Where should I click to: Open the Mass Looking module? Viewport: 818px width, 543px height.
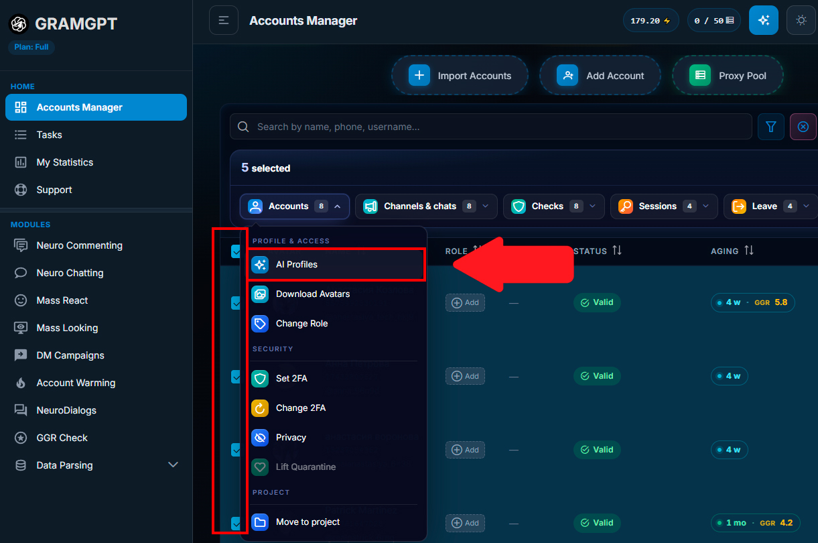[x=96, y=328]
